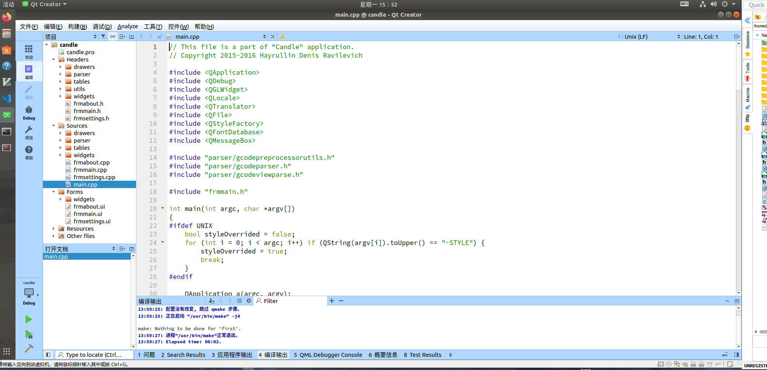Maximize compile output pane with the up-arrow toggle
767x370 pixels.
click(x=727, y=301)
